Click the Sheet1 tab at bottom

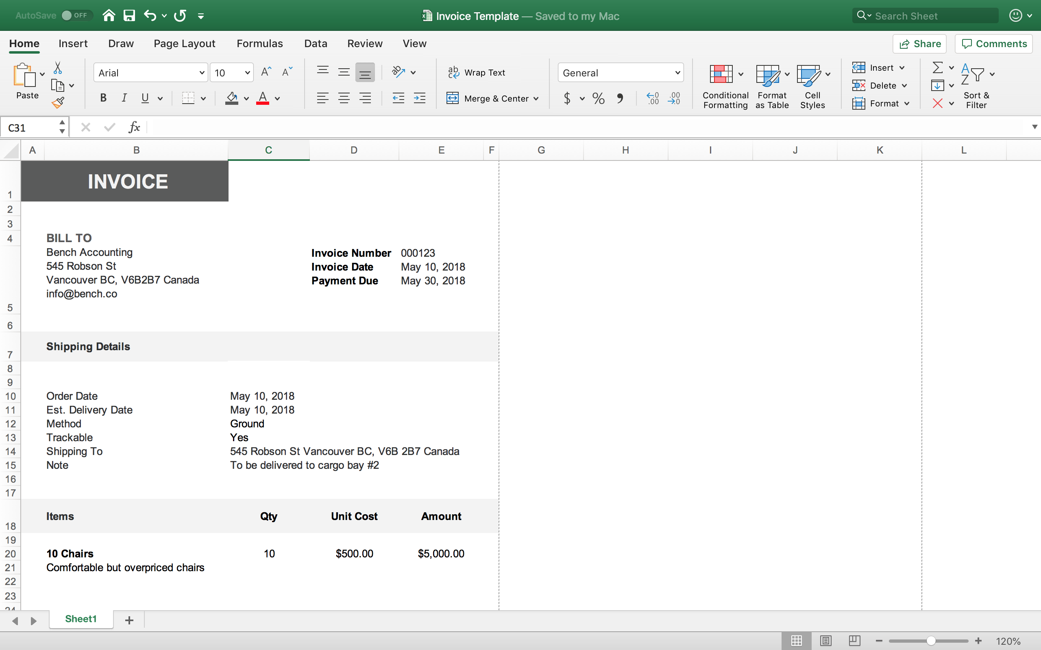(81, 619)
